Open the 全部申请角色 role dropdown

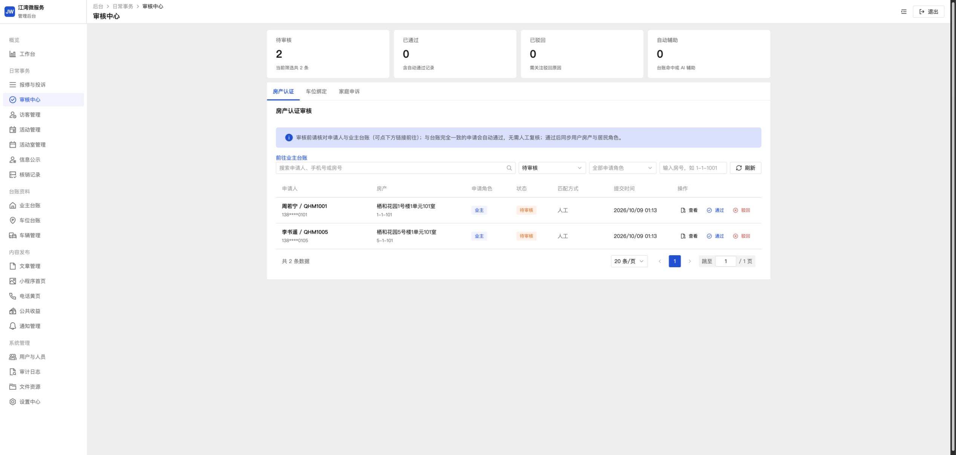pos(623,168)
